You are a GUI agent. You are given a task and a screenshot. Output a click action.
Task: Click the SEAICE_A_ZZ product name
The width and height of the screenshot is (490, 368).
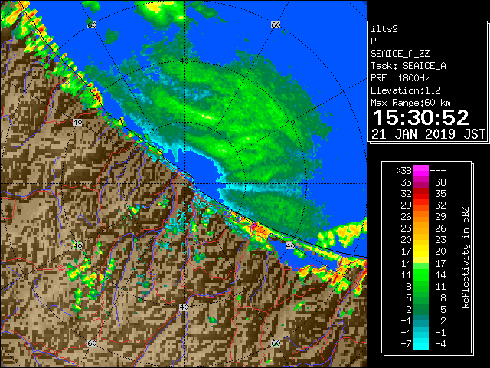pos(400,54)
